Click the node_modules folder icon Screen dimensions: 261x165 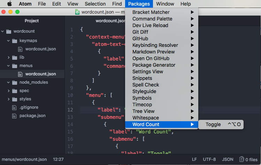point(15,82)
